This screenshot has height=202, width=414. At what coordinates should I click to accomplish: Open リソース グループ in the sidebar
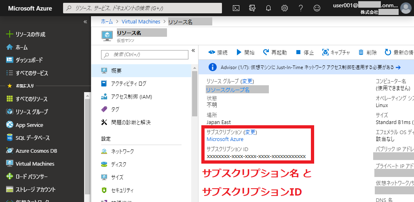[27, 112]
